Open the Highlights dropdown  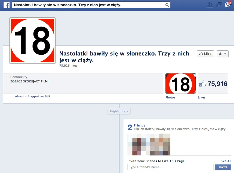click(x=119, y=111)
